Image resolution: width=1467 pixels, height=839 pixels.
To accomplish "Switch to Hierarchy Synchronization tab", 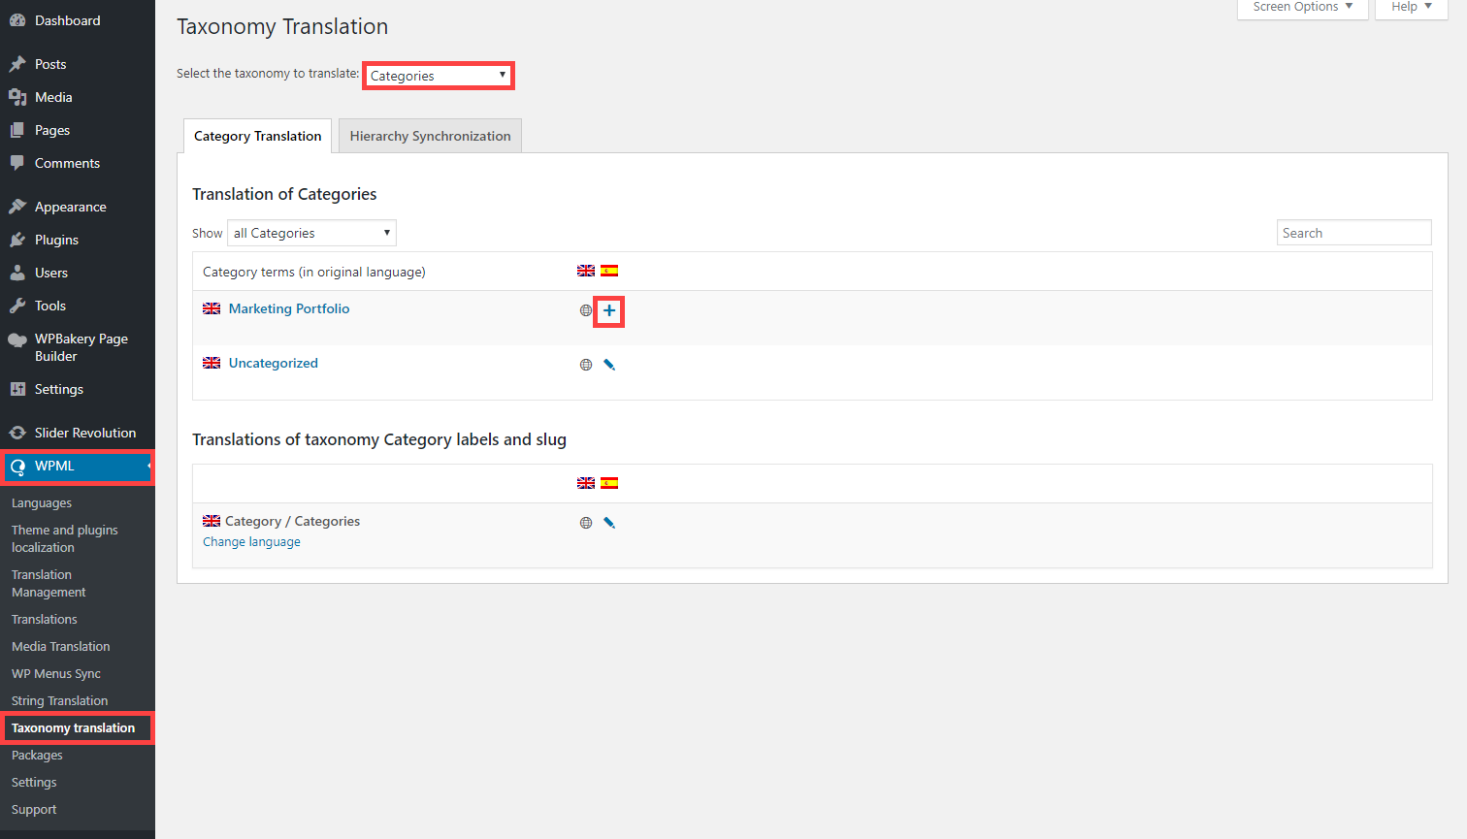I will tap(430, 136).
